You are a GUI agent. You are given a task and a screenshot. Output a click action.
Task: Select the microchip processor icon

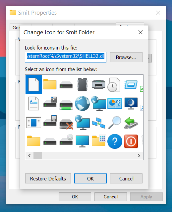(83, 84)
